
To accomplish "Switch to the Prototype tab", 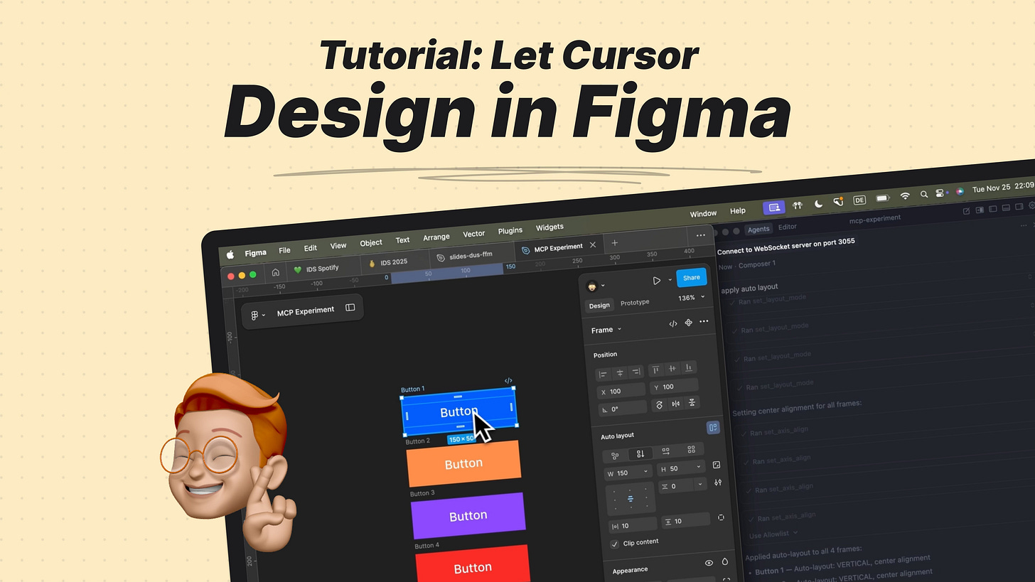I will pos(635,303).
